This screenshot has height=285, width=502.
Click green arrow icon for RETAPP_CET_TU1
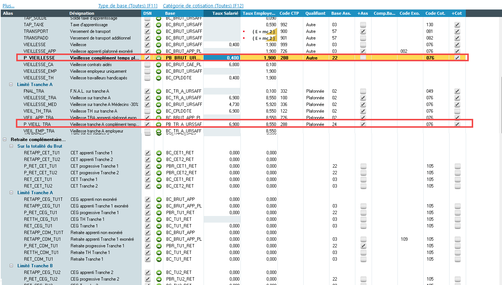tap(159, 153)
